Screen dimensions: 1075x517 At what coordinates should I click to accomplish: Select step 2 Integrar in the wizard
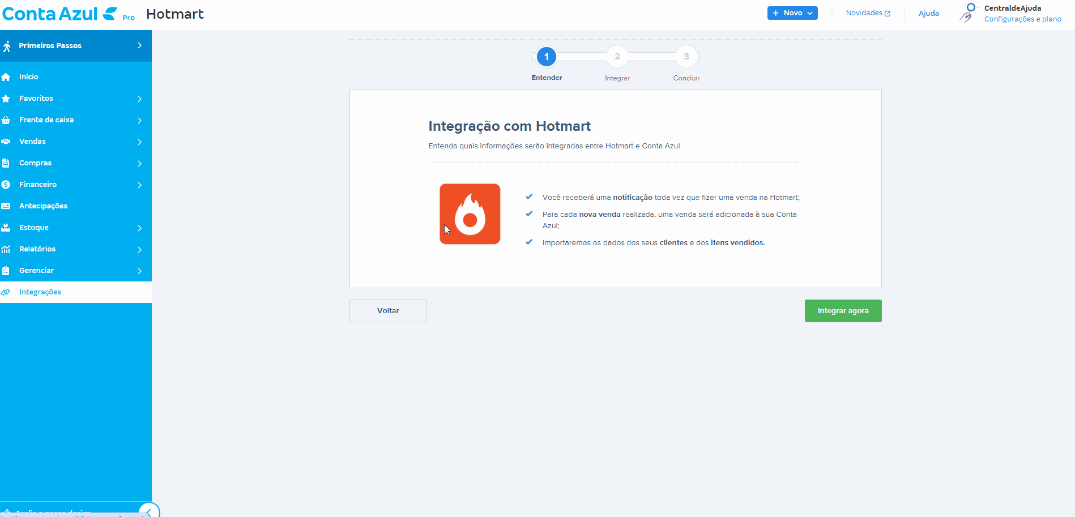pos(617,57)
